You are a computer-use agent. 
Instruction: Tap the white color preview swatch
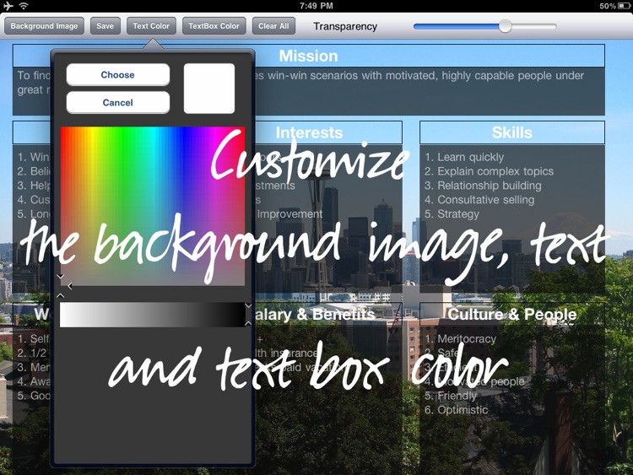209,89
